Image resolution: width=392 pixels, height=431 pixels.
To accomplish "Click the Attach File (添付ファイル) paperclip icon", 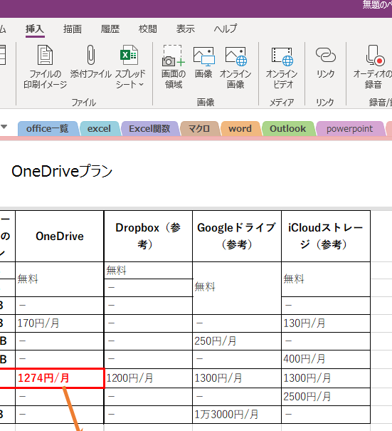I will [91, 55].
